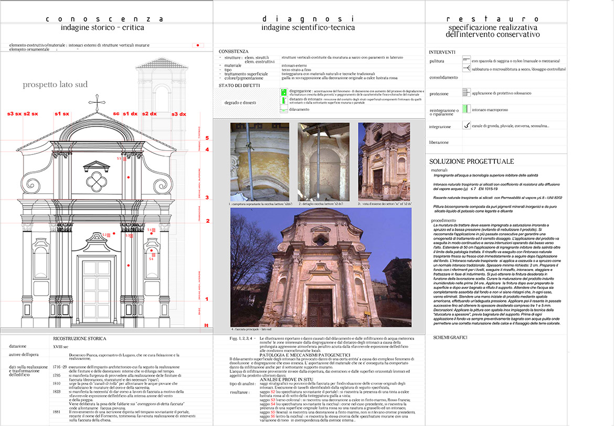Click the "s1 sx" sector label

click(61, 113)
